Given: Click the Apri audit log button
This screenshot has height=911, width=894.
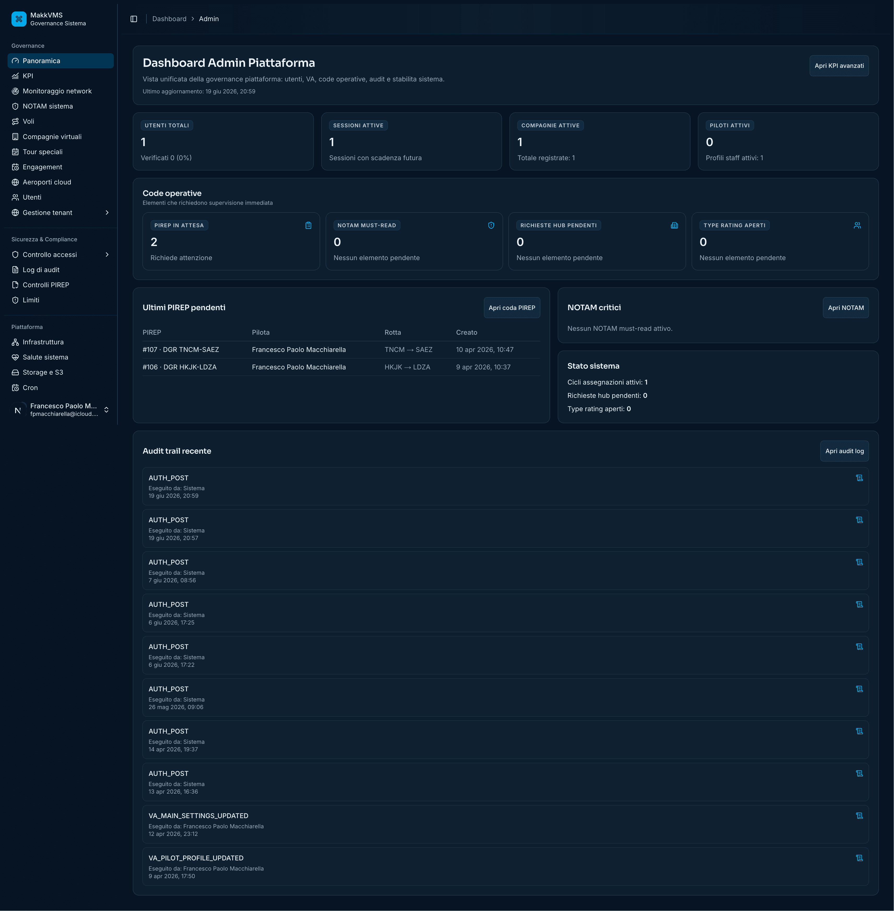Looking at the screenshot, I should click(x=844, y=451).
